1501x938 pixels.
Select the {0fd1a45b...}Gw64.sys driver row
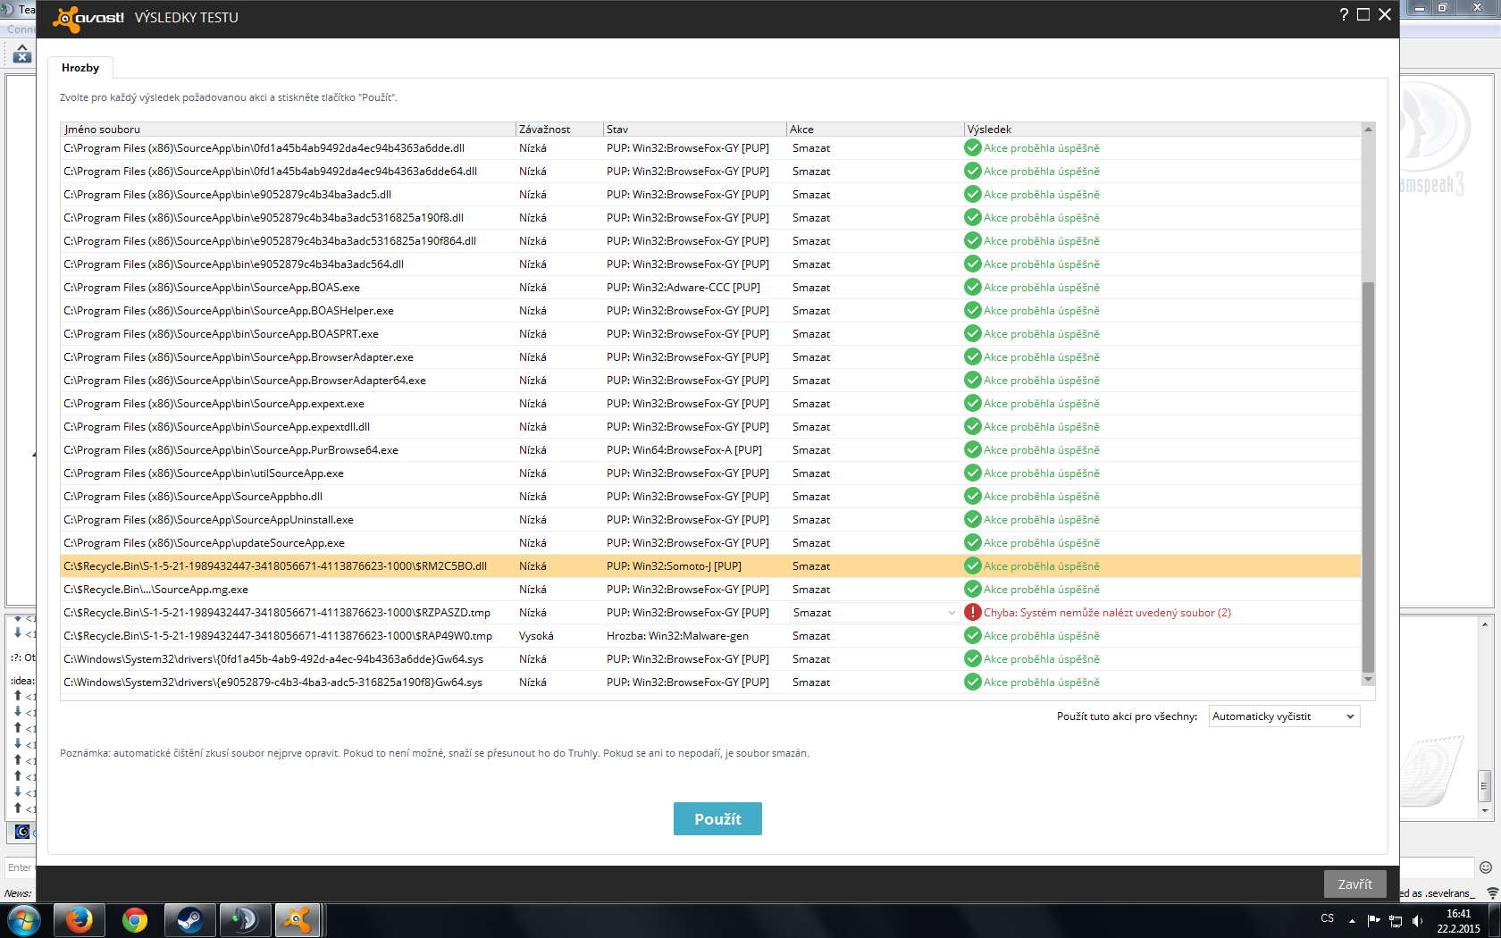(x=710, y=659)
